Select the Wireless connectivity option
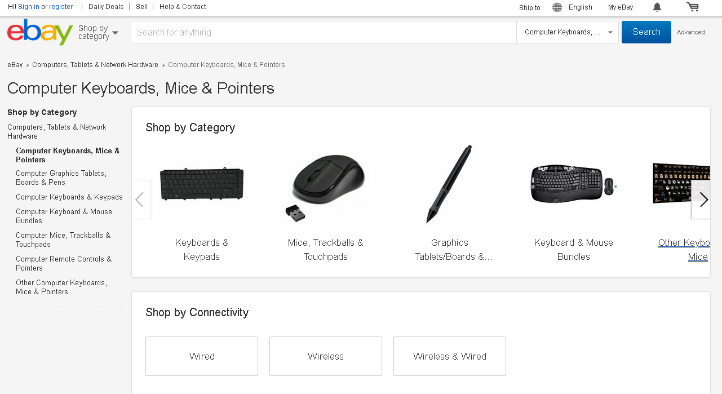The image size is (722, 394). tap(326, 356)
